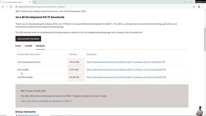
Task: Switch to the macOS tab
Action: click(x=28, y=46)
